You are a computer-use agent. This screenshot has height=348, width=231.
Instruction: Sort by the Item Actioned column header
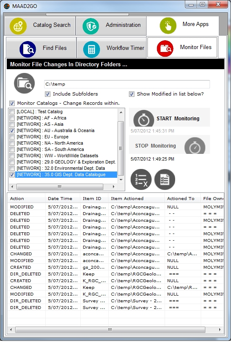(x=136, y=199)
